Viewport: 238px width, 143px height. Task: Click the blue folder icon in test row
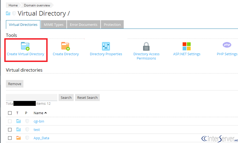tap(19, 130)
